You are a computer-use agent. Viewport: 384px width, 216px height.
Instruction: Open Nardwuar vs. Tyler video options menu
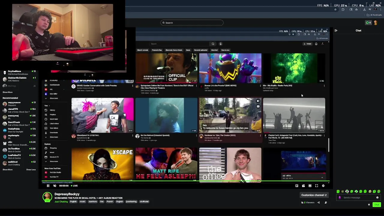coord(260,136)
